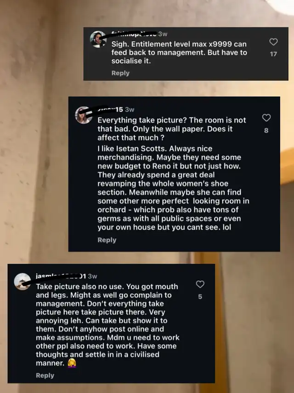
Task: Click the 5 likes count
Action: pos(200,297)
